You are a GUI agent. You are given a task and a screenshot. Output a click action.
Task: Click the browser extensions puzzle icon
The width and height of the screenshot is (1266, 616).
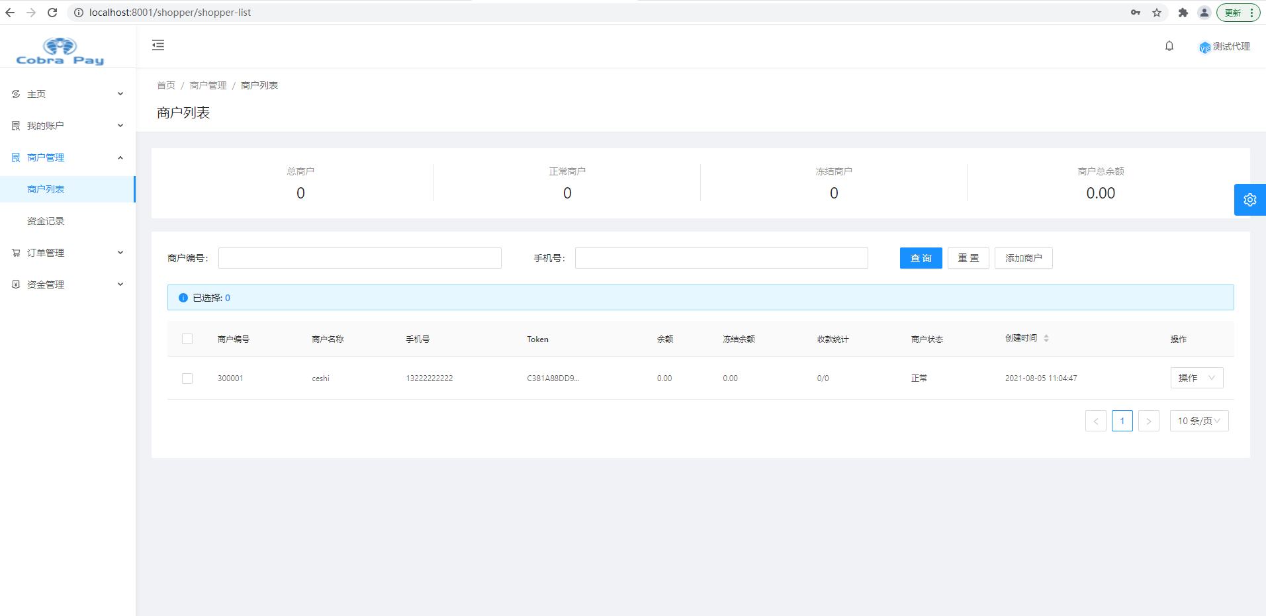pos(1183,13)
